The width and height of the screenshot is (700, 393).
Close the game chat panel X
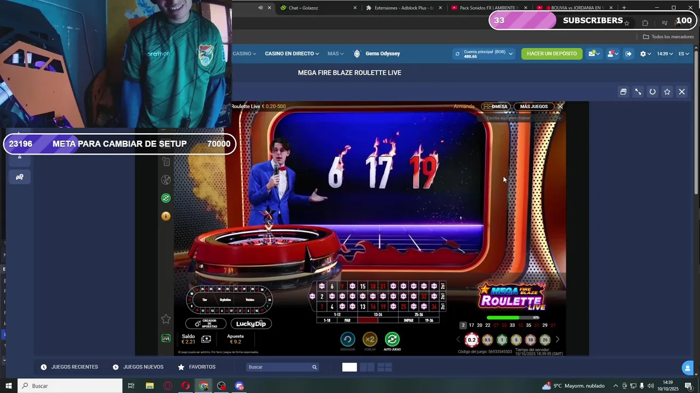tap(560, 106)
